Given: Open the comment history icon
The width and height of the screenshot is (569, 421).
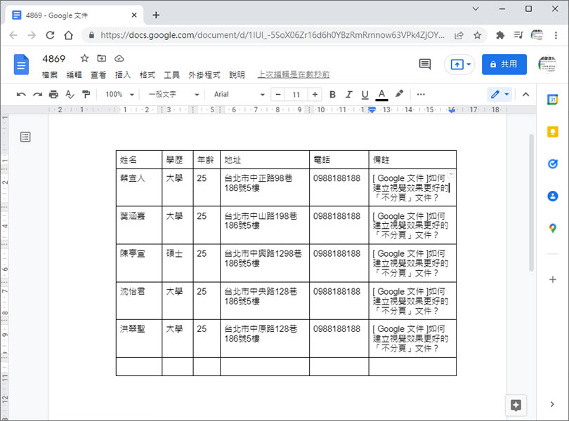Looking at the screenshot, I should (425, 64).
